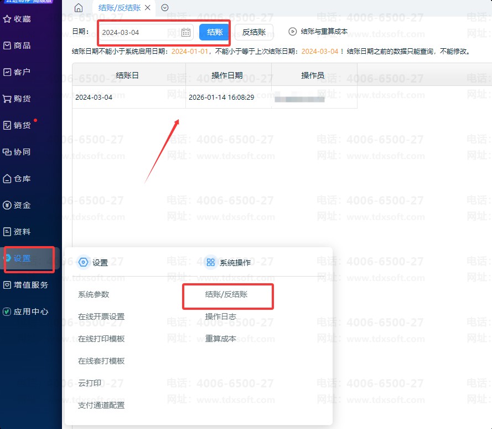Viewport: 492px width, 429px height.
Task: Click the 反结账 button
Action: [254, 32]
